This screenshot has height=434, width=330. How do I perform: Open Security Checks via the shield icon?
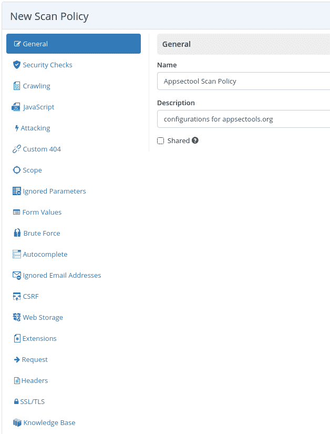pyautogui.click(x=16, y=65)
